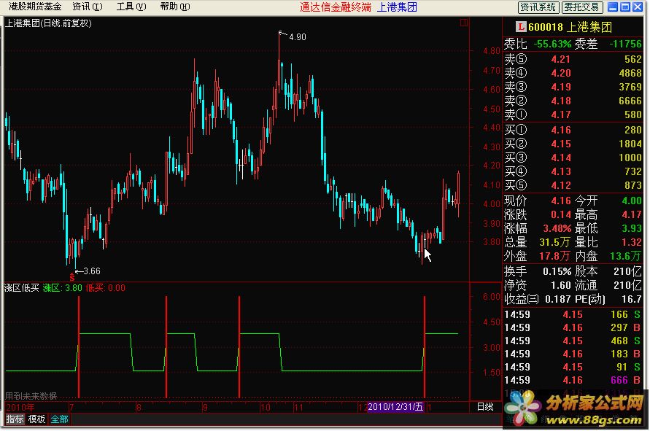Click the 3.66 low price marker on the chart

point(92,271)
